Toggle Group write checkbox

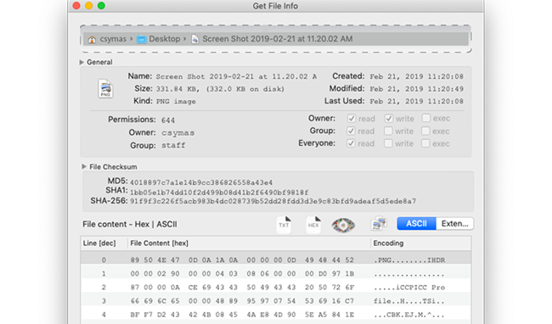(x=388, y=131)
